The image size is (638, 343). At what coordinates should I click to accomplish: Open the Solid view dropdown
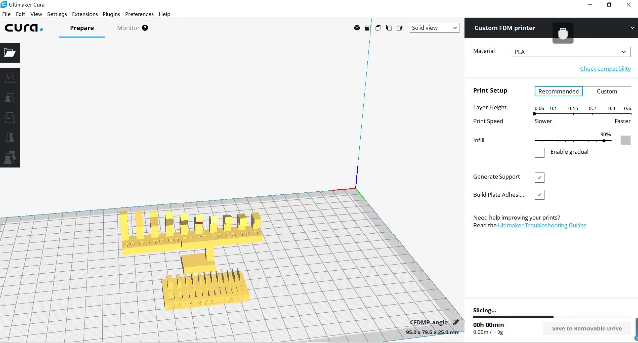434,28
